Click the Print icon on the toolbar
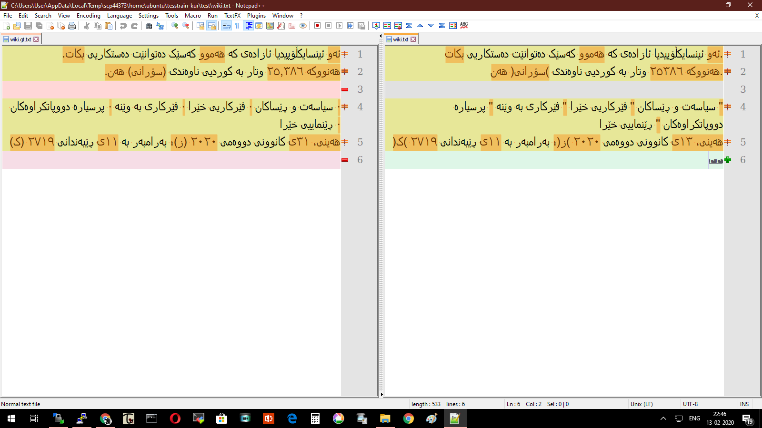The image size is (762, 428). [71, 26]
